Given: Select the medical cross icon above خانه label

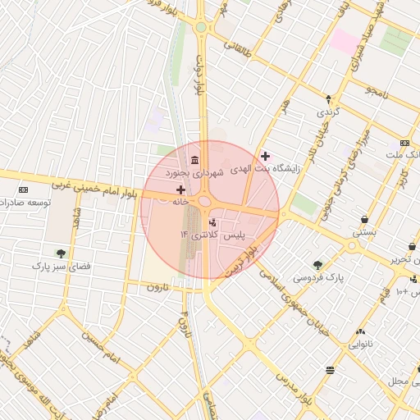Looking at the screenshot, I should 180,189.
